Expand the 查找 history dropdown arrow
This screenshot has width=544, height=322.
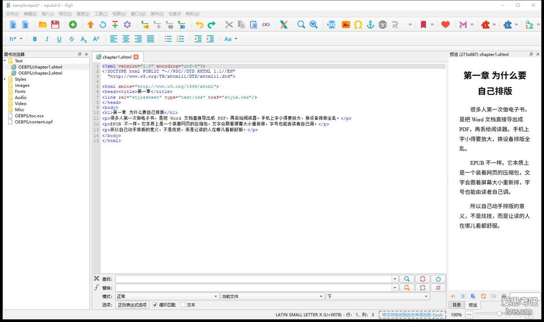click(x=395, y=279)
